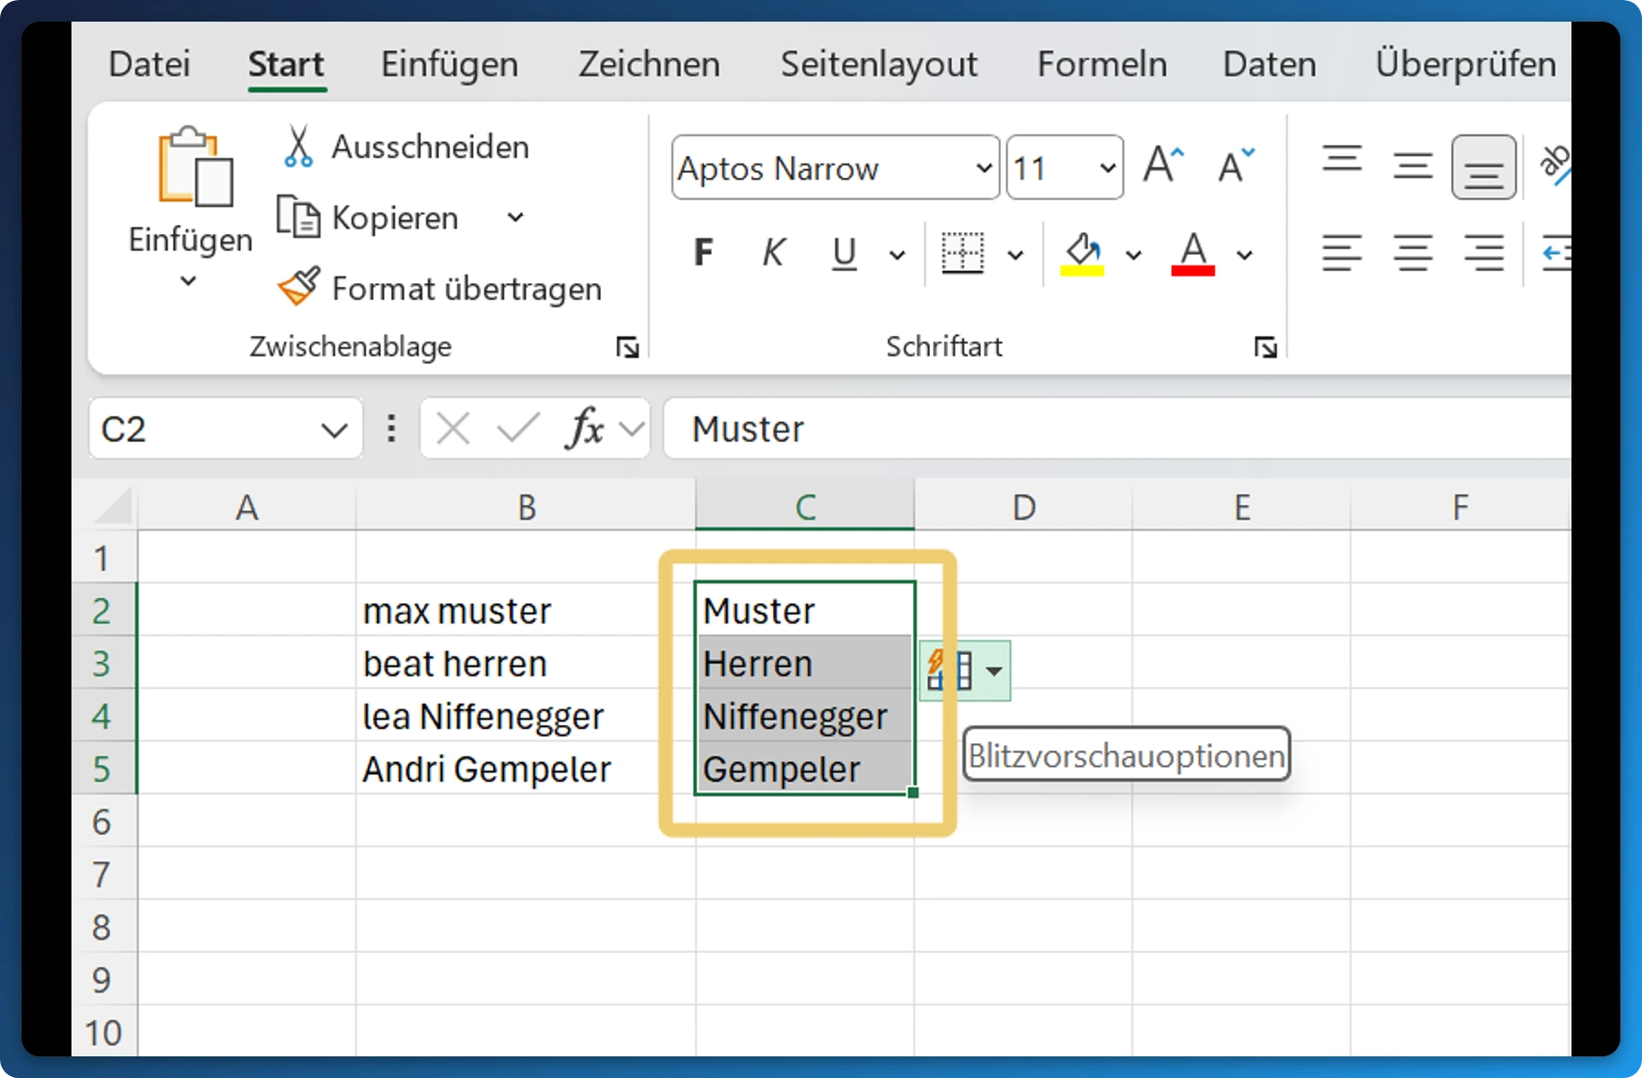Click the Format übertragen paintbrush icon
Image resolution: width=1642 pixels, height=1078 pixels.
pyautogui.click(x=299, y=287)
